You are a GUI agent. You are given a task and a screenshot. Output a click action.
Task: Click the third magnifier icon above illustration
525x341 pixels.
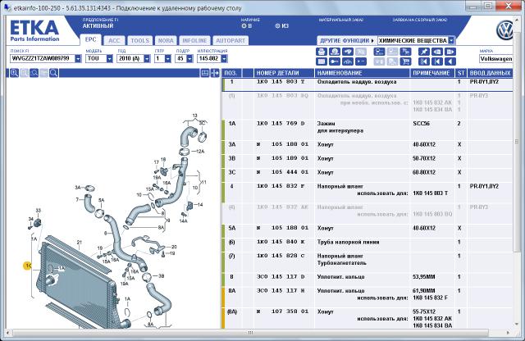click(x=34, y=73)
